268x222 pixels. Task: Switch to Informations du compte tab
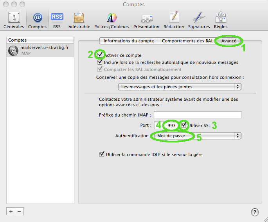point(129,41)
